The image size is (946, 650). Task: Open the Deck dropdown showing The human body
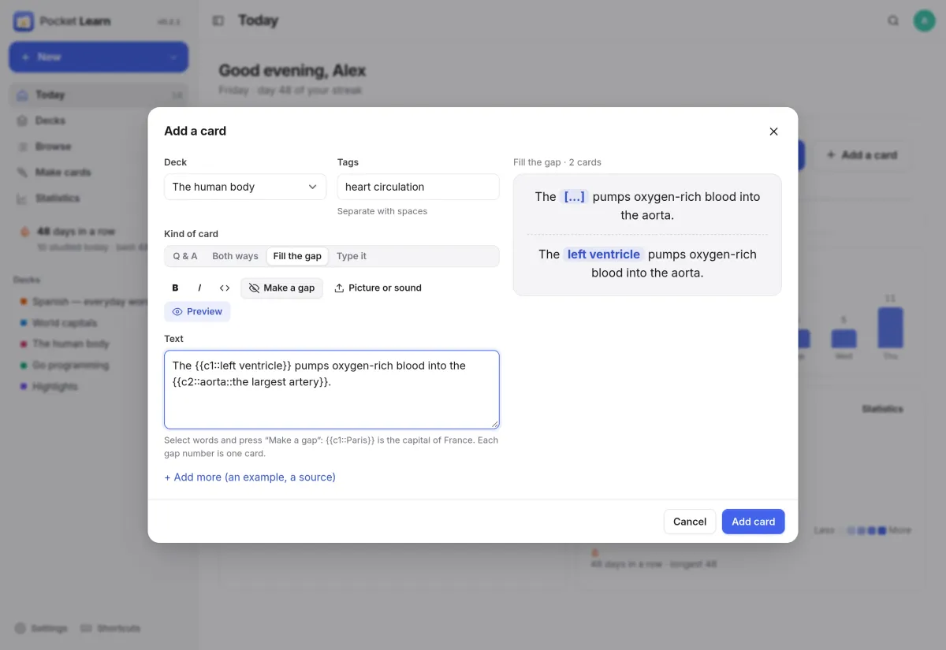point(245,187)
